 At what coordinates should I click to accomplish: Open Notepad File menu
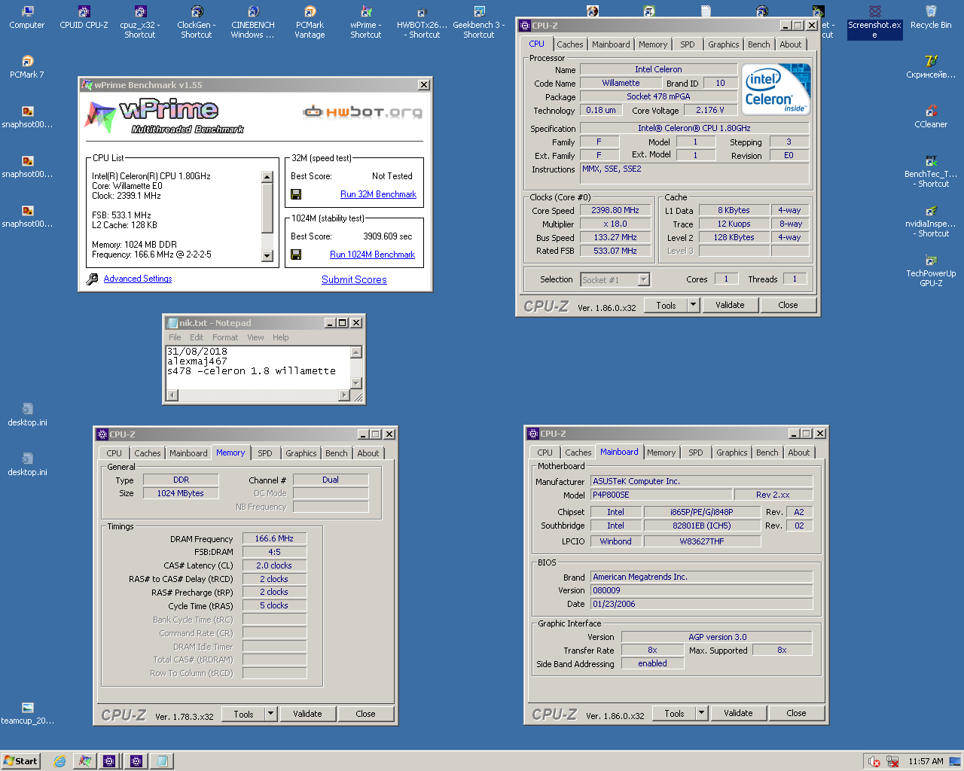pyautogui.click(x=175, y=337)
